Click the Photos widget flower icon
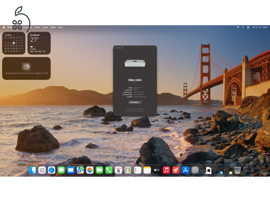This screenshot has width=270, height=202. (26, 67)
